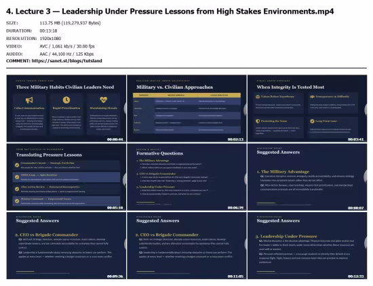Select the AAC audio codec details
Viewport: 373px width, 286px height.
[66, 54]
